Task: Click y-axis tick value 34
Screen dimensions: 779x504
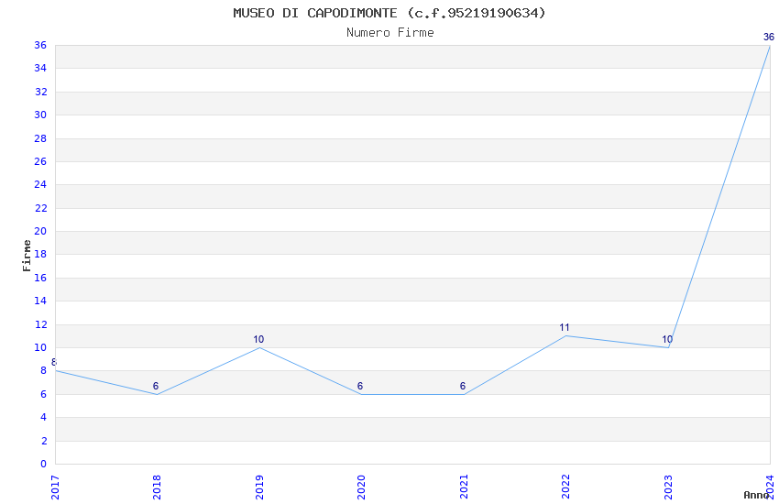Action: pyautogui.click(x=40, y=68)
